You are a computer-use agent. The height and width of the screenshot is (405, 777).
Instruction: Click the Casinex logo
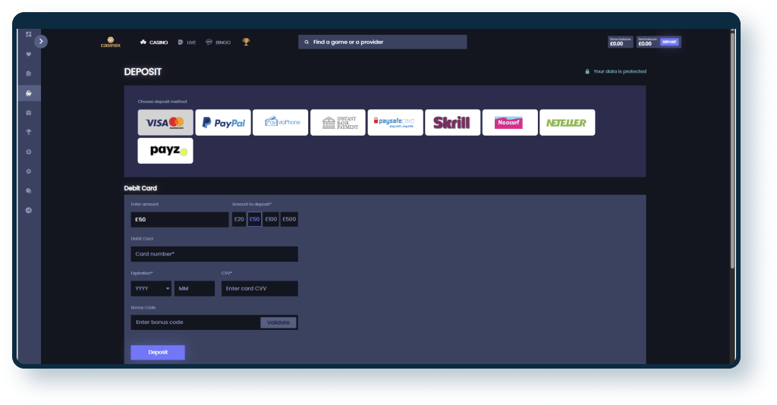111,42
